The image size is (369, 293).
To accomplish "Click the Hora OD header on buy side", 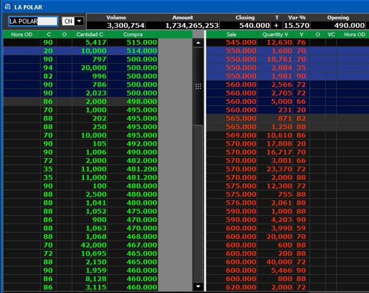I will pos(22,34).
